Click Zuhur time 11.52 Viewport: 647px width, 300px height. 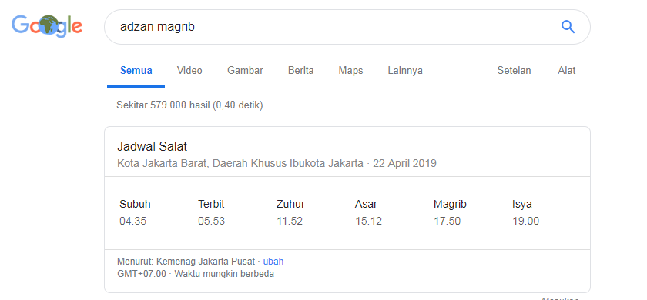290,222
